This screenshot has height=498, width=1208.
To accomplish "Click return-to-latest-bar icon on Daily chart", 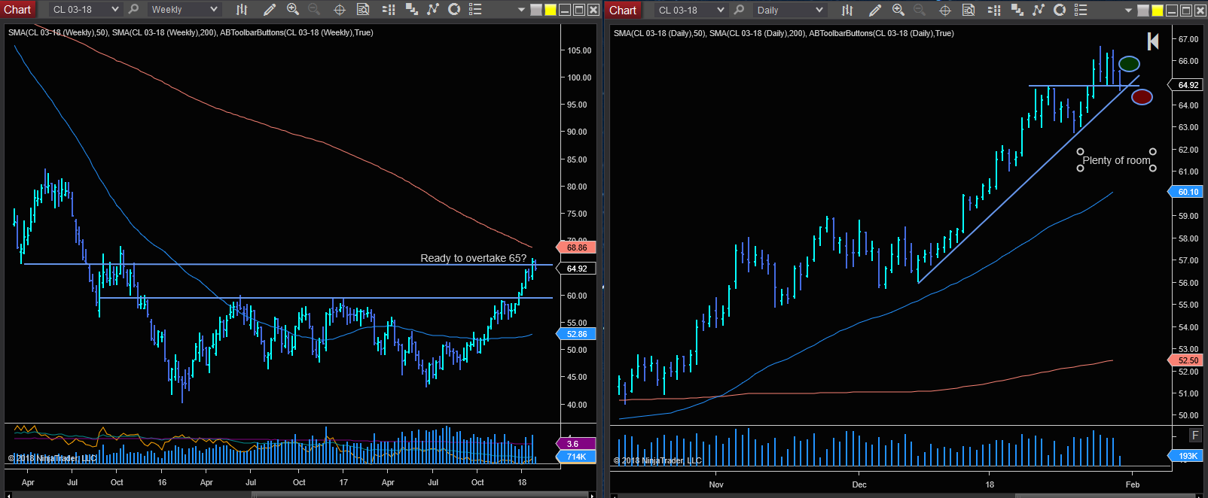I will [x=1153, y=41].
